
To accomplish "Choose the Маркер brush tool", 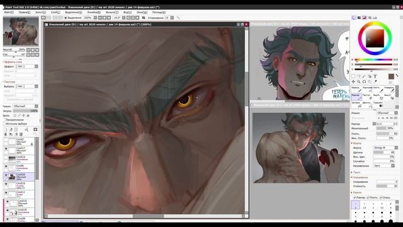I will pos(356,96).
